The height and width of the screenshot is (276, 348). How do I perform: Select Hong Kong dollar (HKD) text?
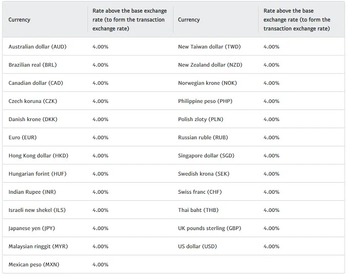coord(38,156)
